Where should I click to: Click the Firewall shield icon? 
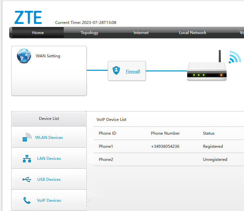tap(116, 70)
